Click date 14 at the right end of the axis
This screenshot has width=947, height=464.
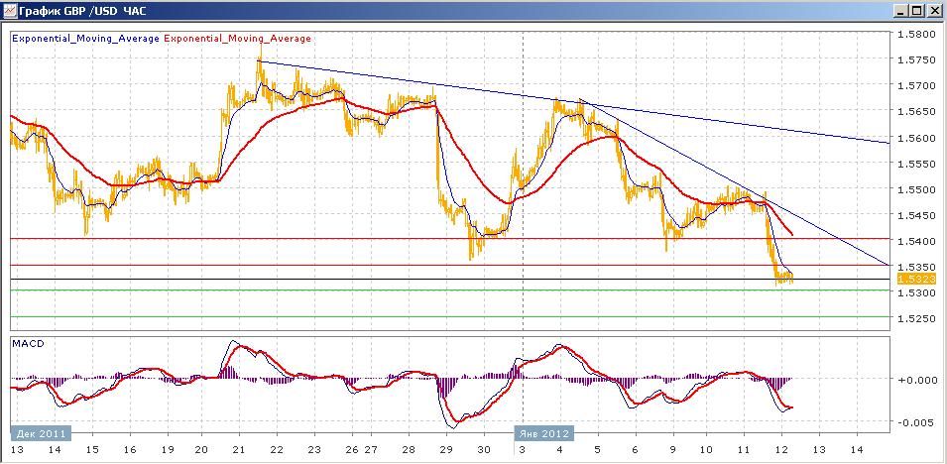(857, 450)
